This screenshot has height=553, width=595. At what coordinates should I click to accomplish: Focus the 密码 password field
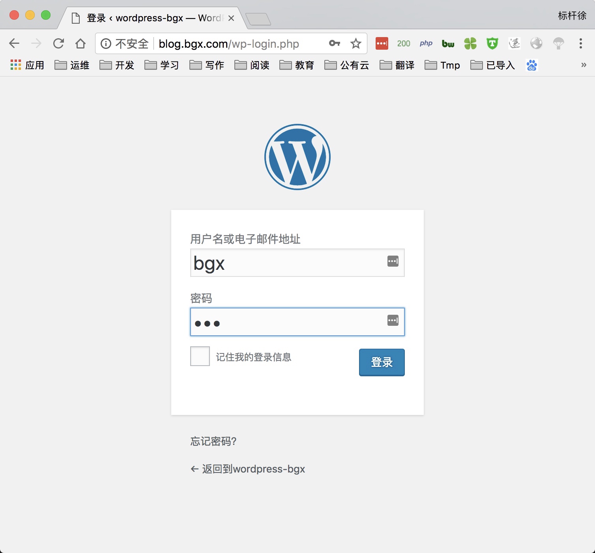[297, 322]
